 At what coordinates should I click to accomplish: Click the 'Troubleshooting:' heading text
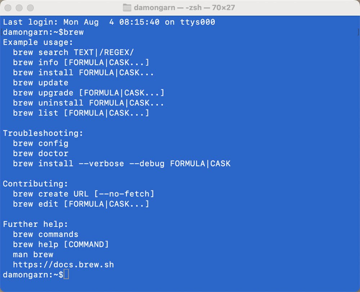click(x=43, y=133)
